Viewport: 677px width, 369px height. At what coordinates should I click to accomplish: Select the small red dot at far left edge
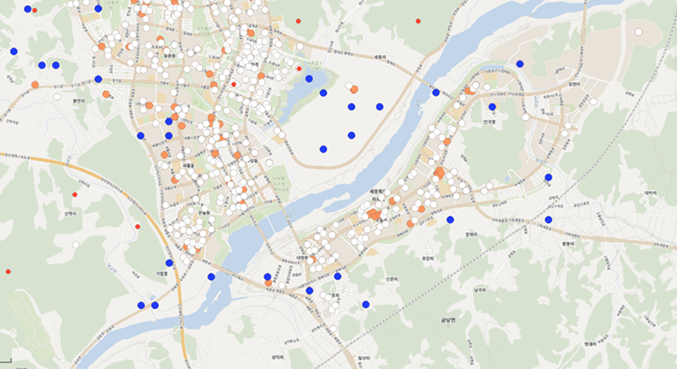pos(8,271)
